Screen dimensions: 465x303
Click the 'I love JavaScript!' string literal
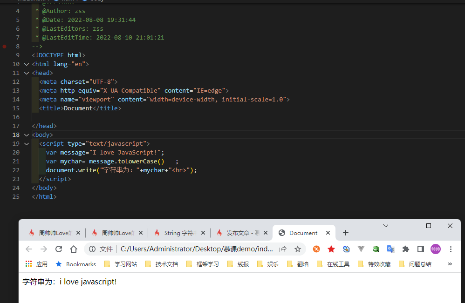[x=125, y=153]
